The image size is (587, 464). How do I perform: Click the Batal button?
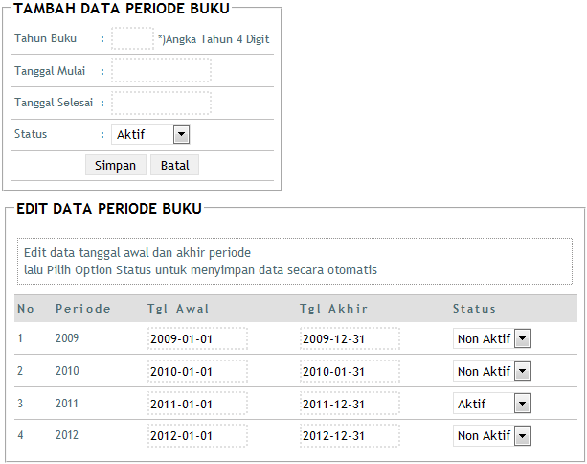[174, 165]
